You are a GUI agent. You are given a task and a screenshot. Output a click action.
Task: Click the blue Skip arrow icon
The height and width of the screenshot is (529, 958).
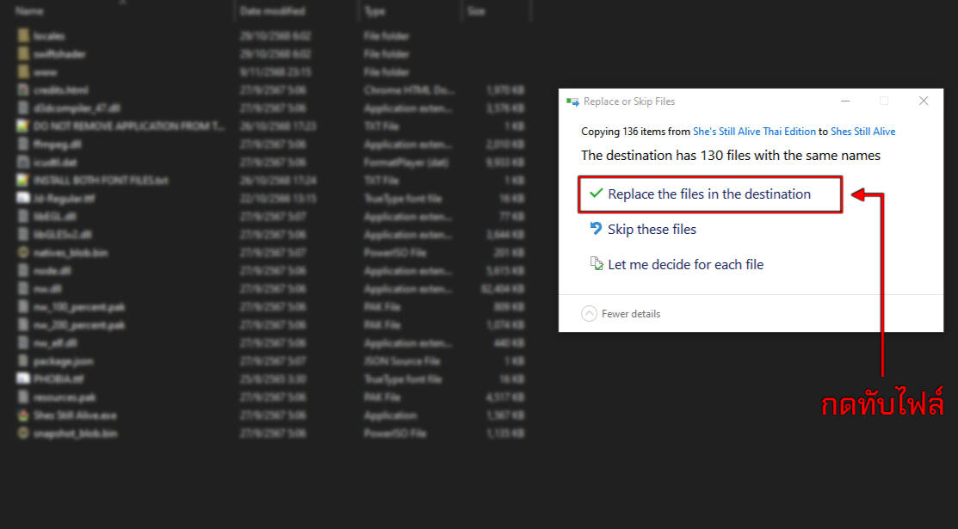(596, 230)
